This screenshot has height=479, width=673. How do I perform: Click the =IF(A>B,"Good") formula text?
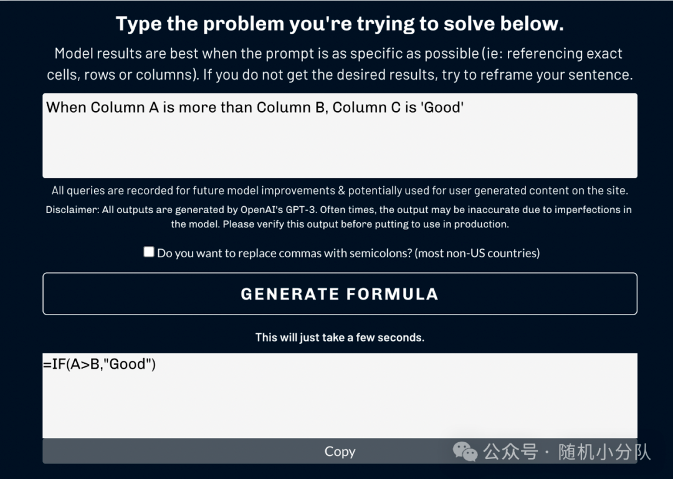click(x=99, y=364)
